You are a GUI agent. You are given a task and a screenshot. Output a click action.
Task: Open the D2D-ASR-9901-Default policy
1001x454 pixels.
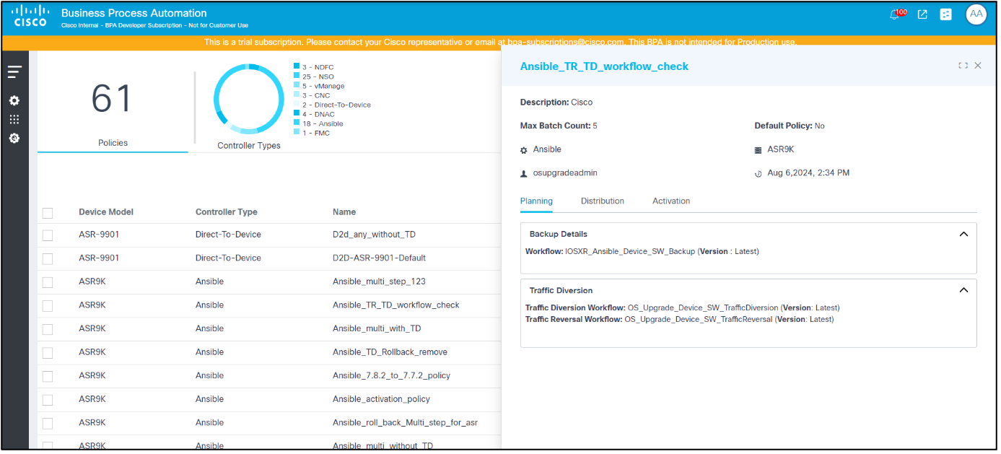379,258
